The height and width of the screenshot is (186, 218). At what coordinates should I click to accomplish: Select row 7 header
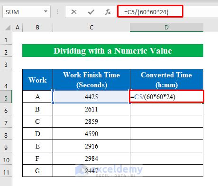click(x=6, y=121)
